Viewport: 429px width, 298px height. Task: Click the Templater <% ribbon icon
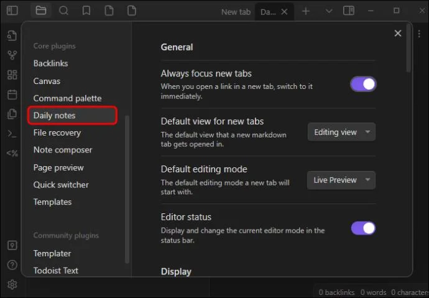(x=12, y=153)
